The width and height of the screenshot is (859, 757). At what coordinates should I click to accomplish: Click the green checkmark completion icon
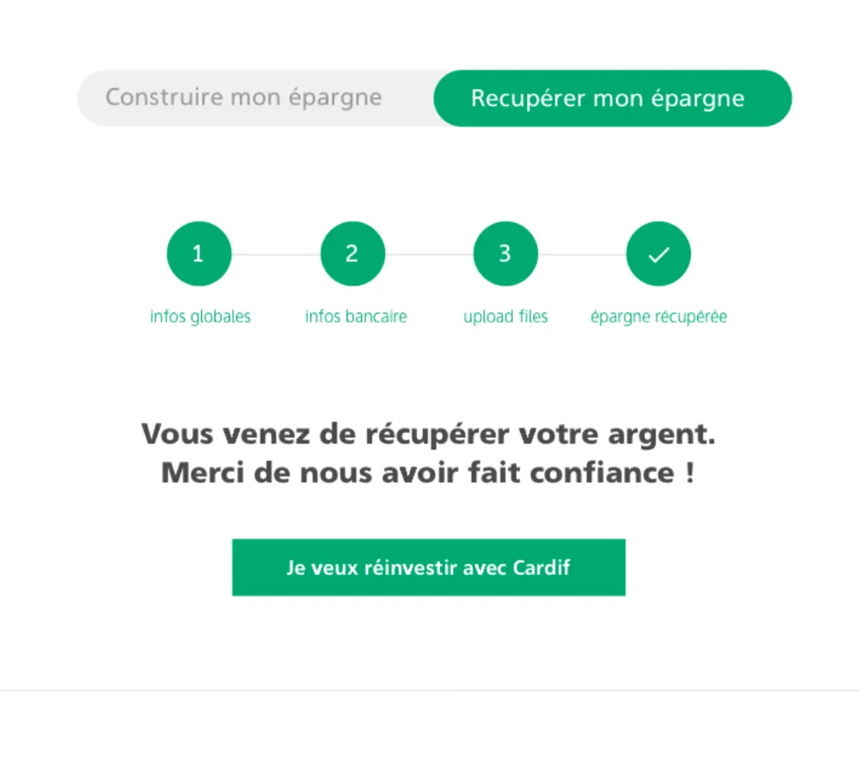tap(658, 253)
